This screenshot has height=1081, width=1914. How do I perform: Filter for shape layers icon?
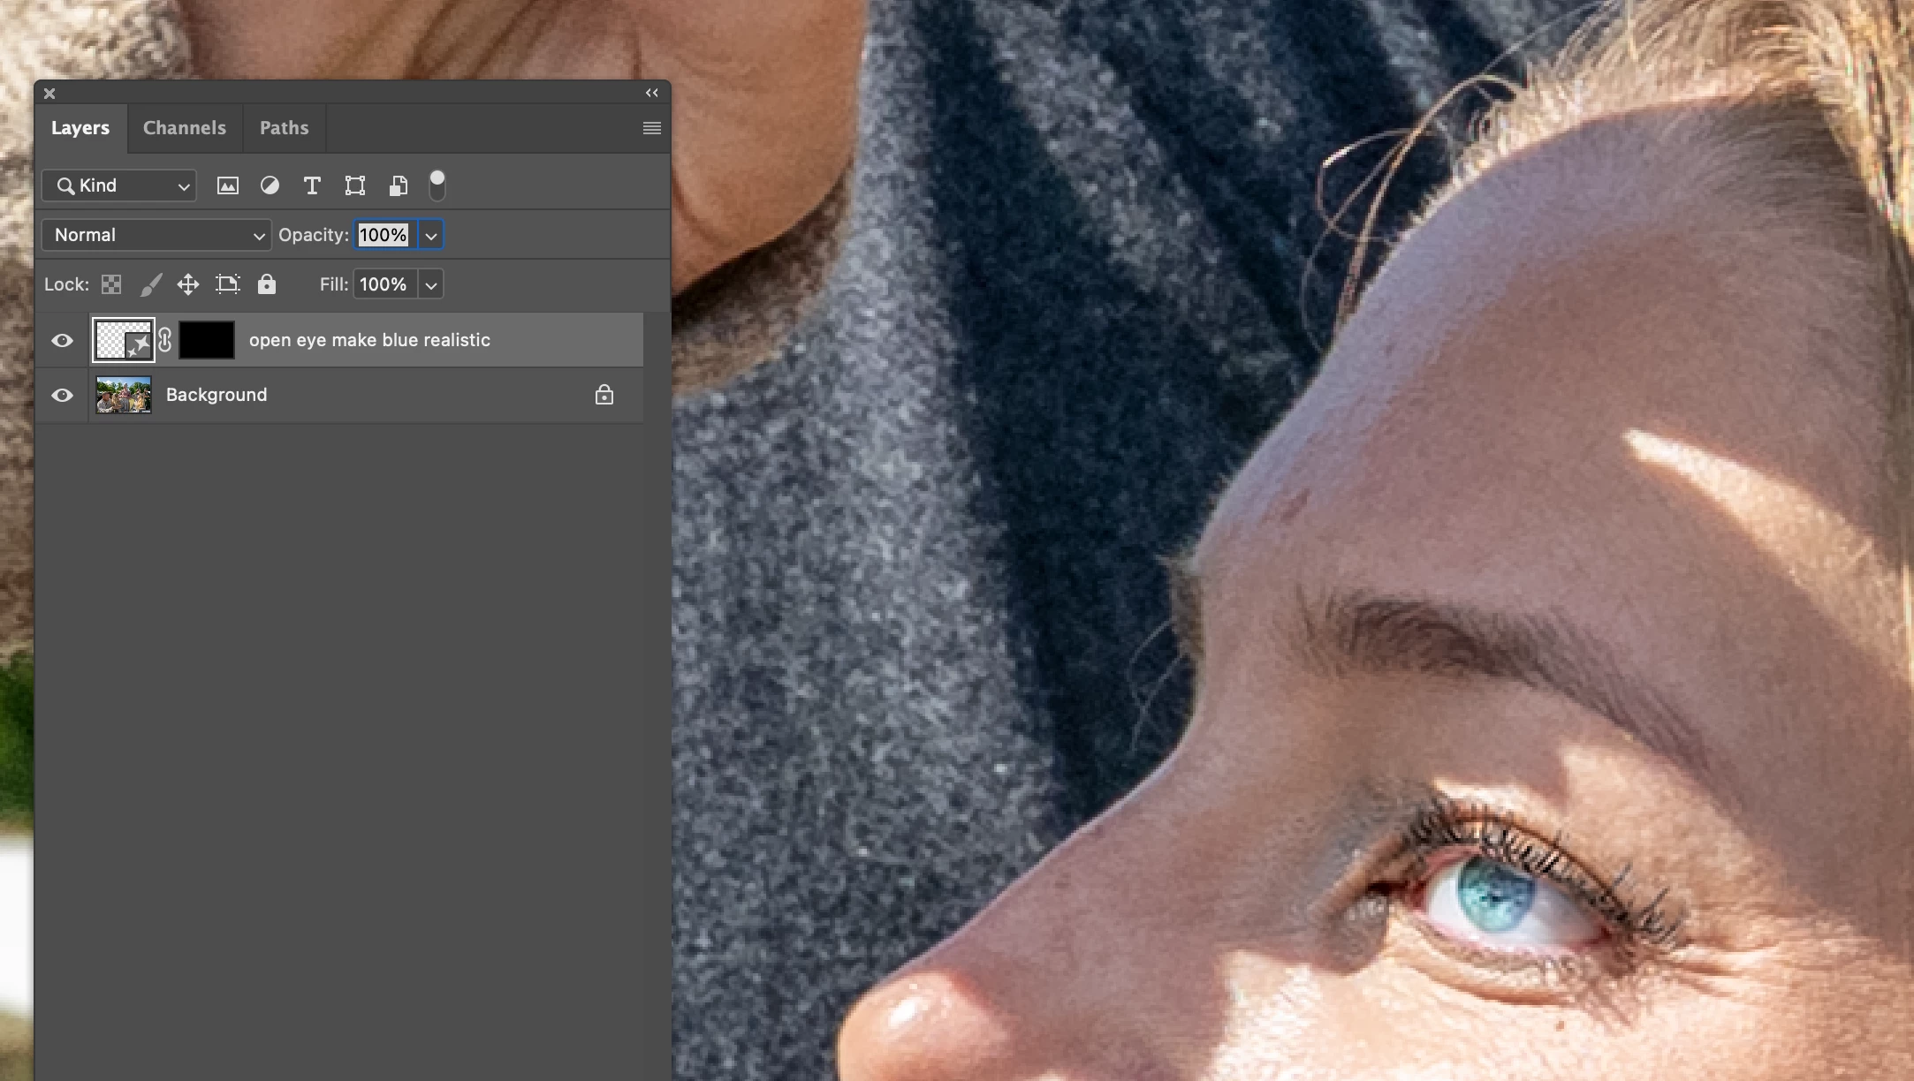click(x=355, y=185)
